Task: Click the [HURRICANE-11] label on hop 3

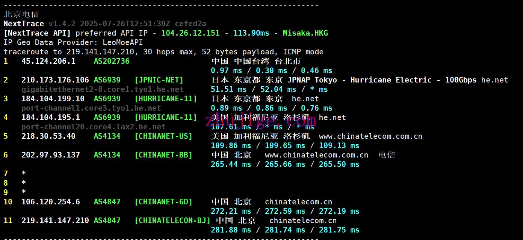Action: (x=166, y=98)
